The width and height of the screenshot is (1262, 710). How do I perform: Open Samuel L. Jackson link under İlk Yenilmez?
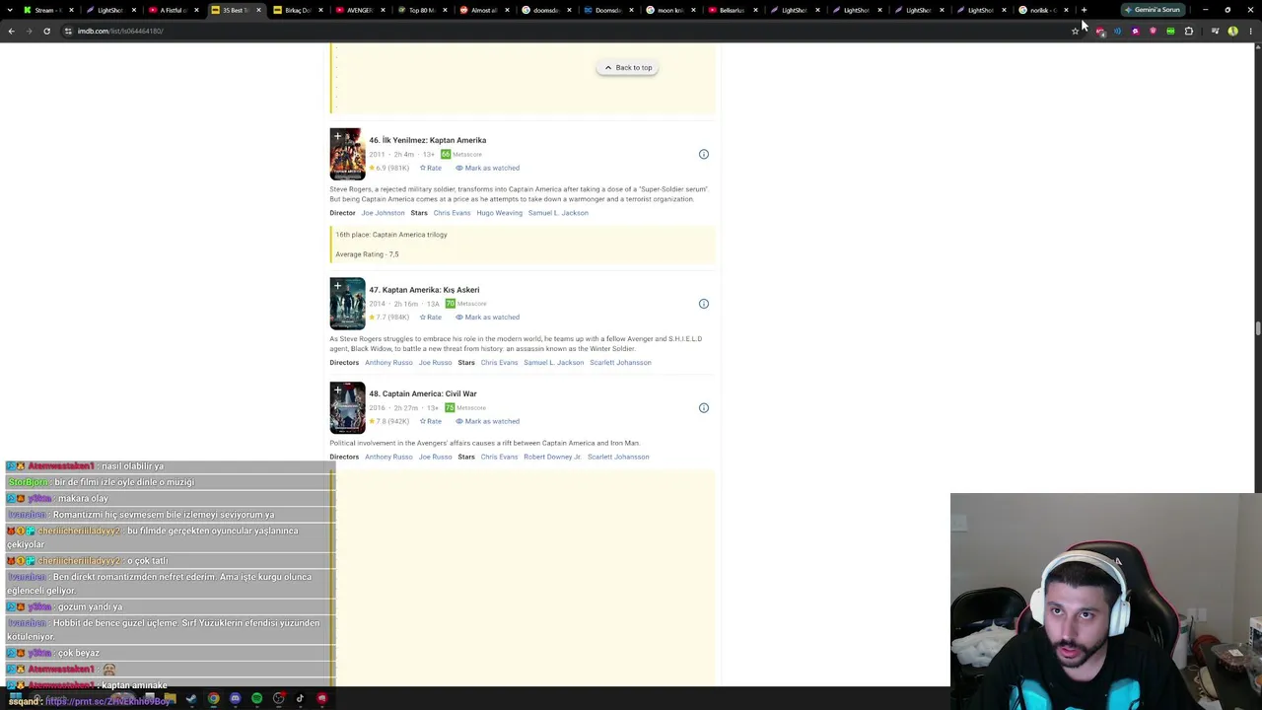[x=558, y=213]
